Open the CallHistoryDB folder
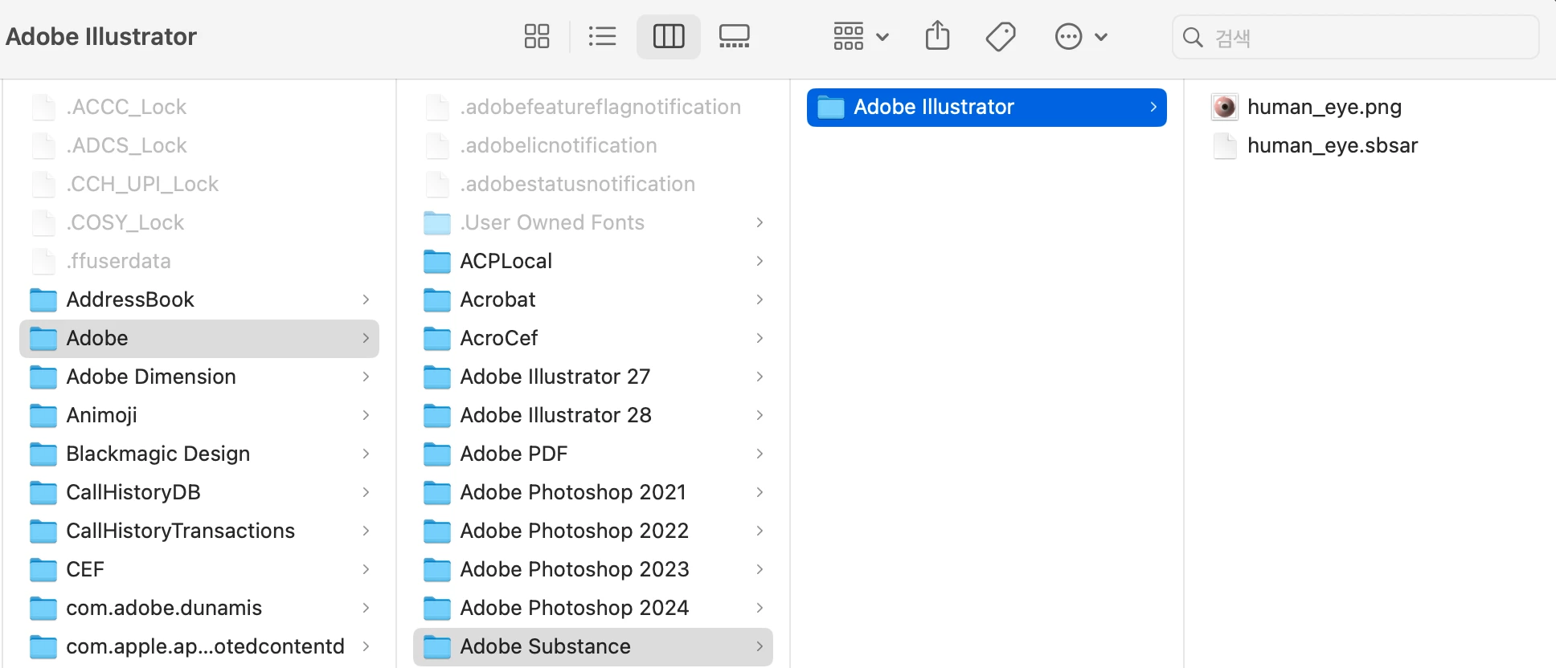The height and width of the screenshot is (668, 1556). point(199,492)
